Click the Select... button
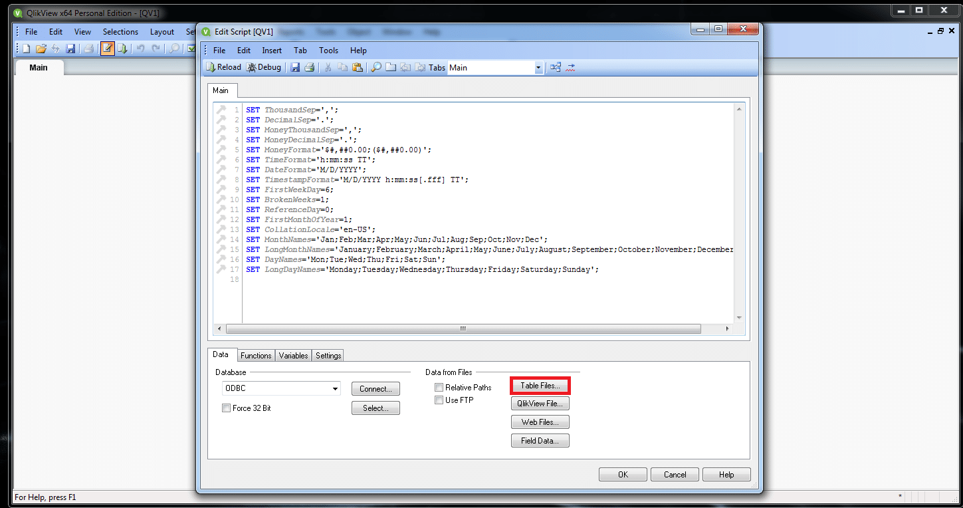Screen dimensions: 963x508 [x=375, y=408]
